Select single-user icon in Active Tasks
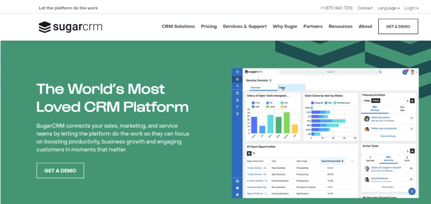 coord(407,151)
